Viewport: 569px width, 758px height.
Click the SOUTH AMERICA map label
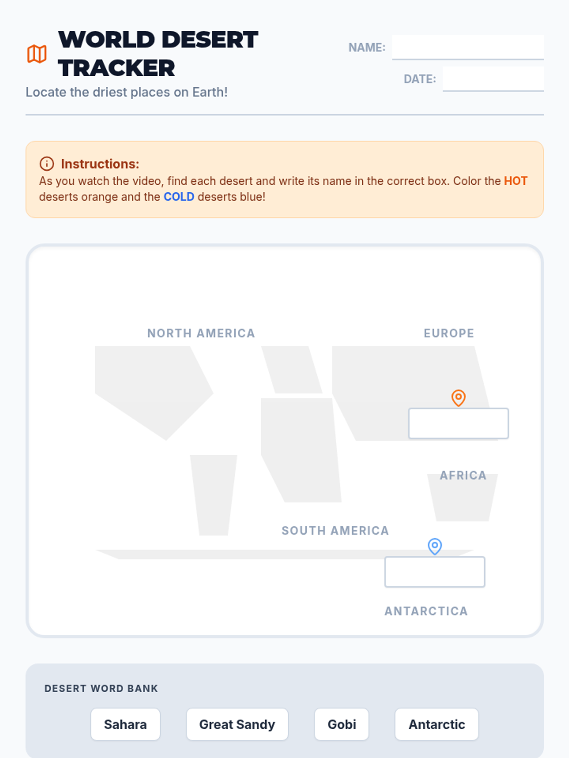[x=335, y=531]
